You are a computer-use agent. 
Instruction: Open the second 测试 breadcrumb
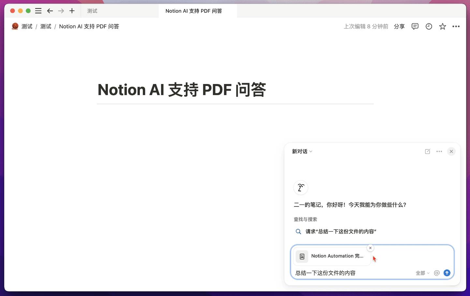[x=46, y=26]
